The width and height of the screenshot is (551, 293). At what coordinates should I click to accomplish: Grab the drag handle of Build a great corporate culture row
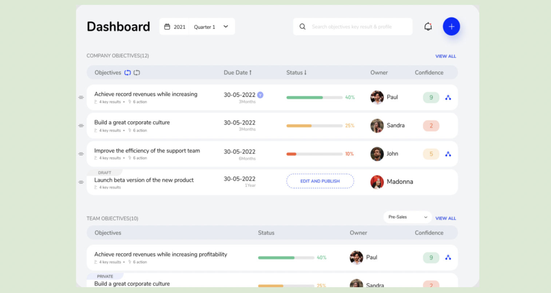pos(81,126)
